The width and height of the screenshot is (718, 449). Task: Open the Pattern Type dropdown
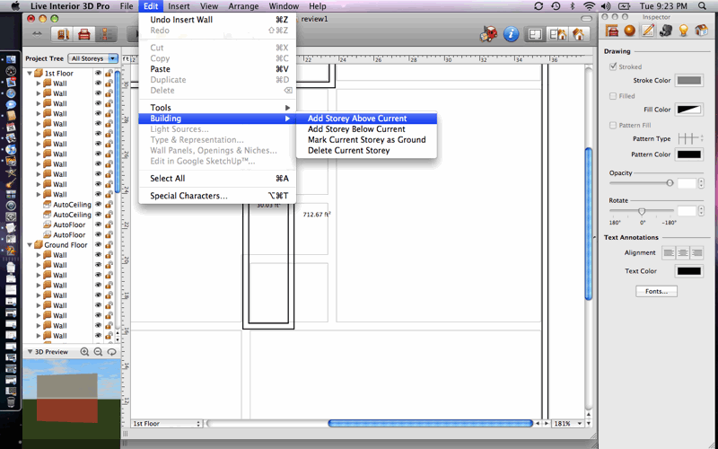tap(690, 138)
